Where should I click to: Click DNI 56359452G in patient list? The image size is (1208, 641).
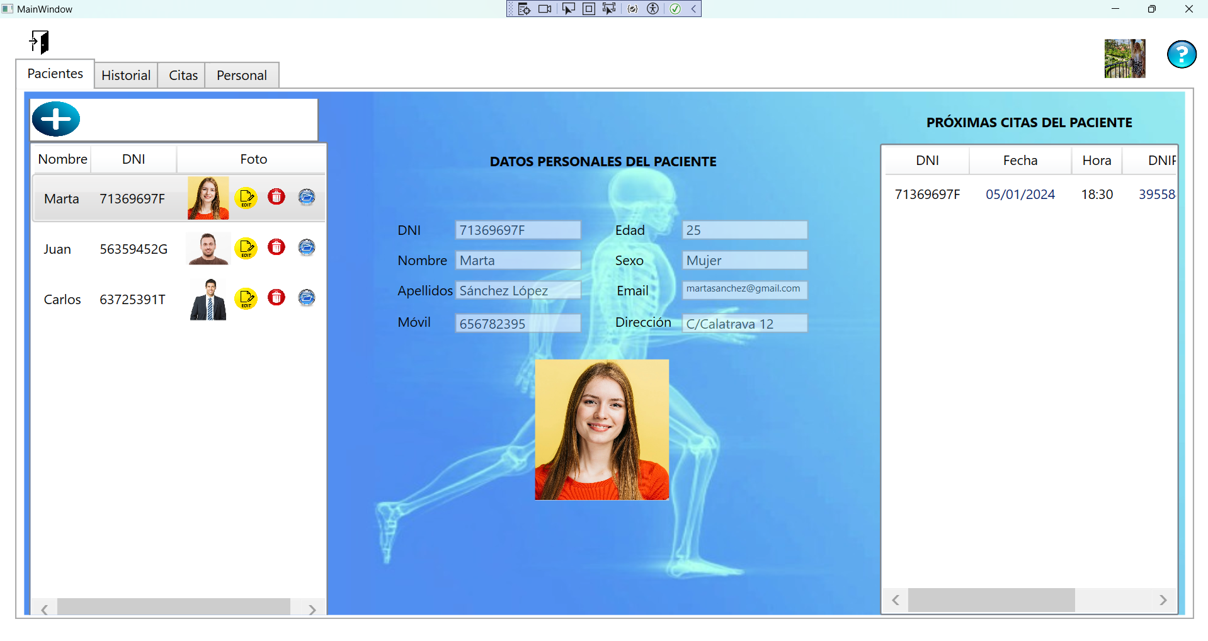[134, 249]
